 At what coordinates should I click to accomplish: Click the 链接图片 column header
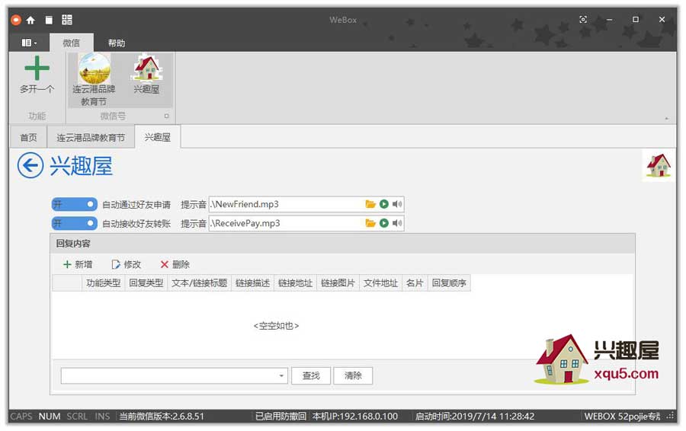338,283
